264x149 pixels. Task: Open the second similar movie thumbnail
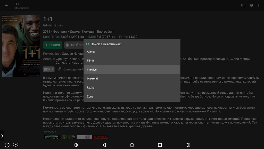pyautogui.click(x=68, y=137)
